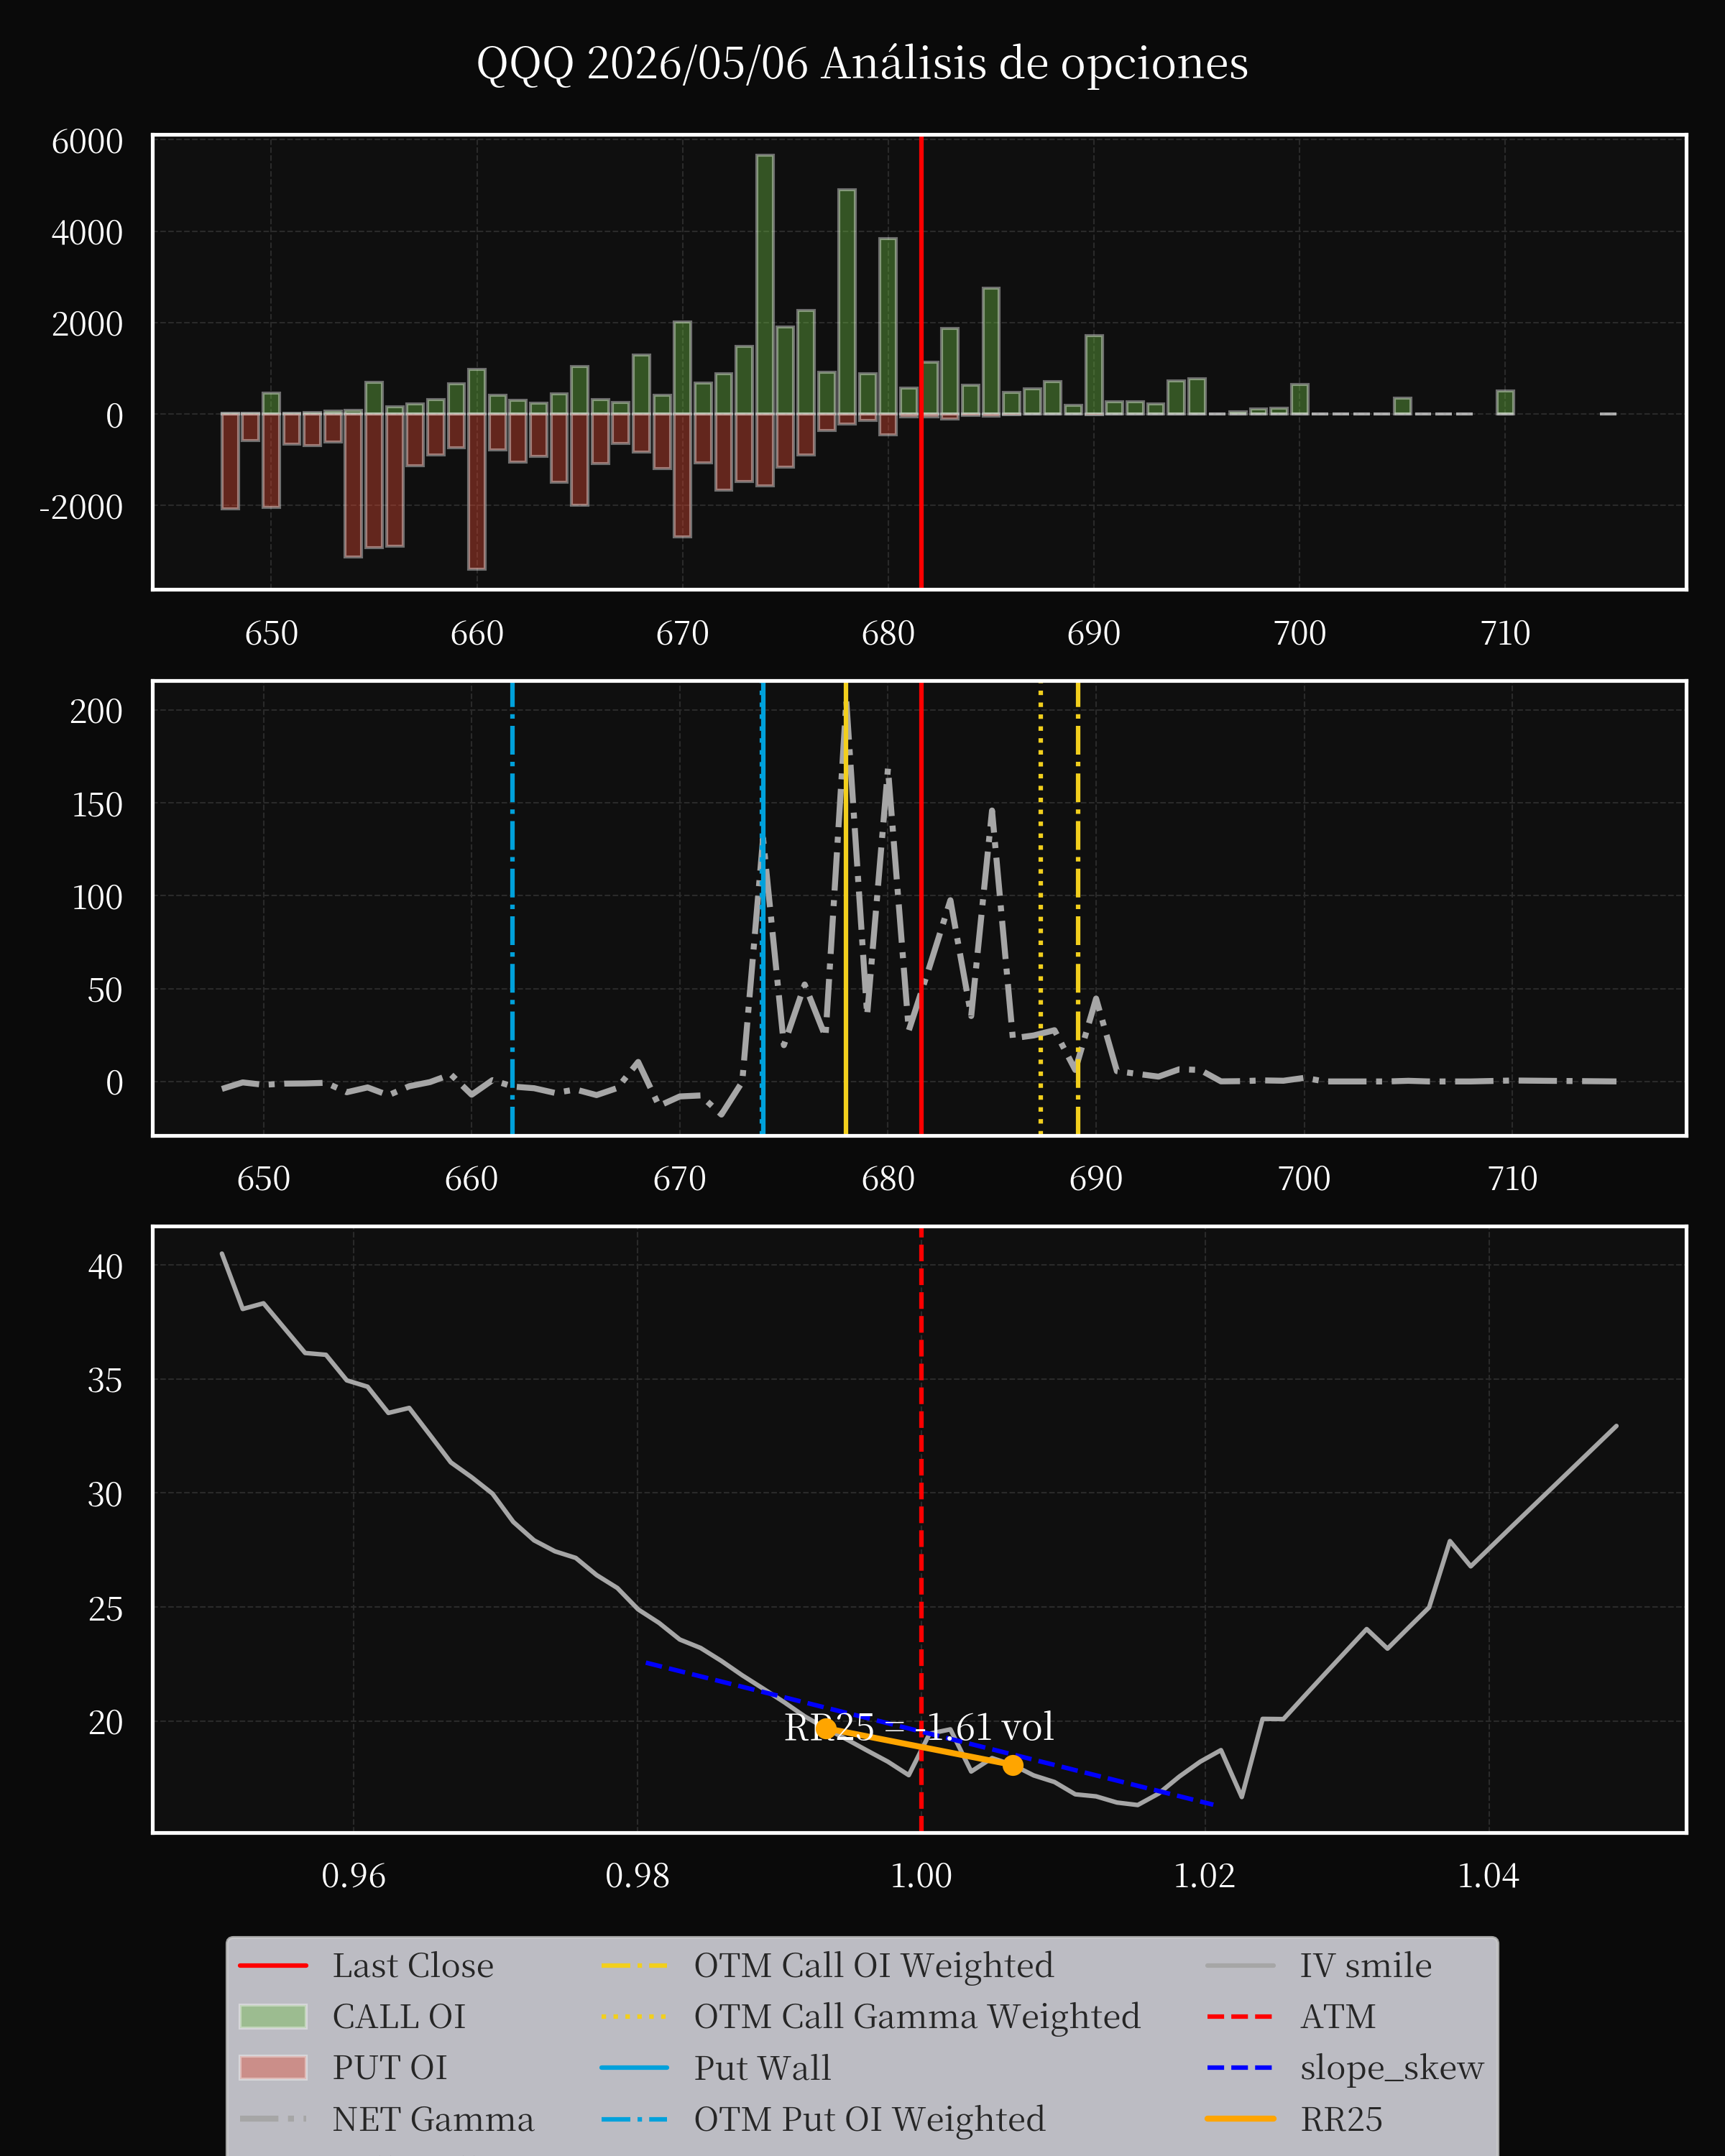Select the 'NET Gamma' legend label

coord(433,2119)
